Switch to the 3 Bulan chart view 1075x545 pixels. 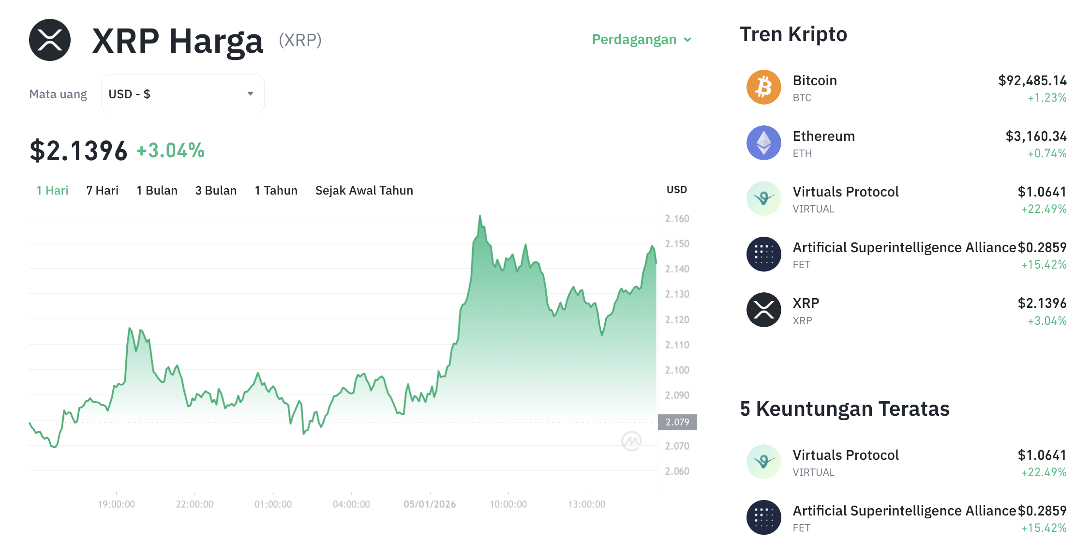tap(216, 190)
